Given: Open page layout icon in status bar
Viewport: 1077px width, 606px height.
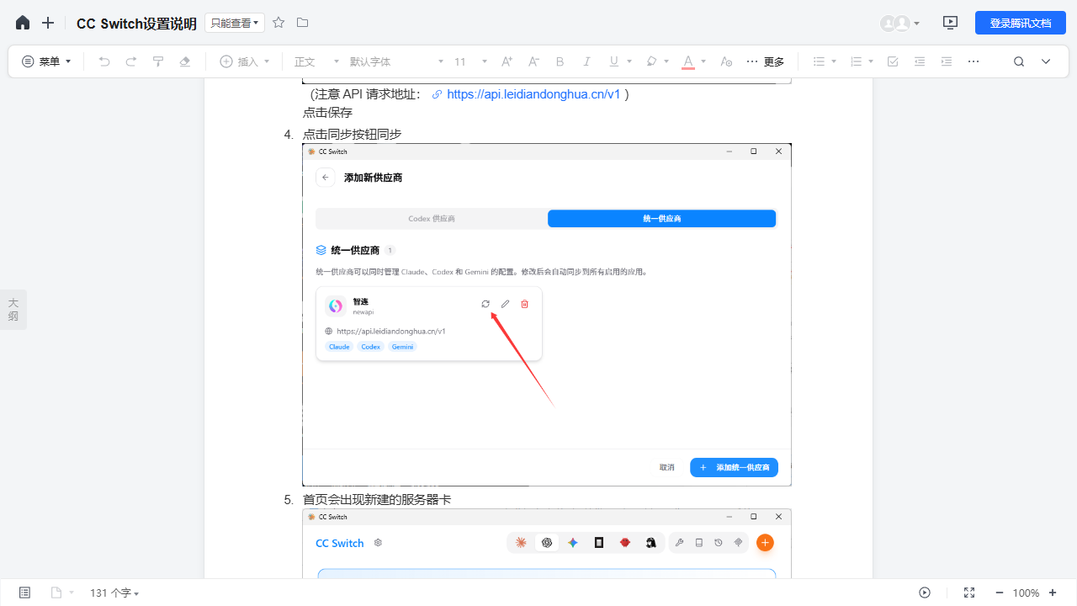Looking at the screenshot, I should click(56, 593).
